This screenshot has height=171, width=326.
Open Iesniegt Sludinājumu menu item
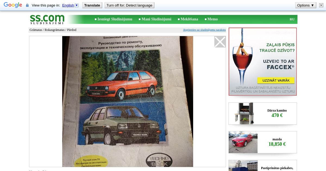pyautogui.click(x=115, y=19)
